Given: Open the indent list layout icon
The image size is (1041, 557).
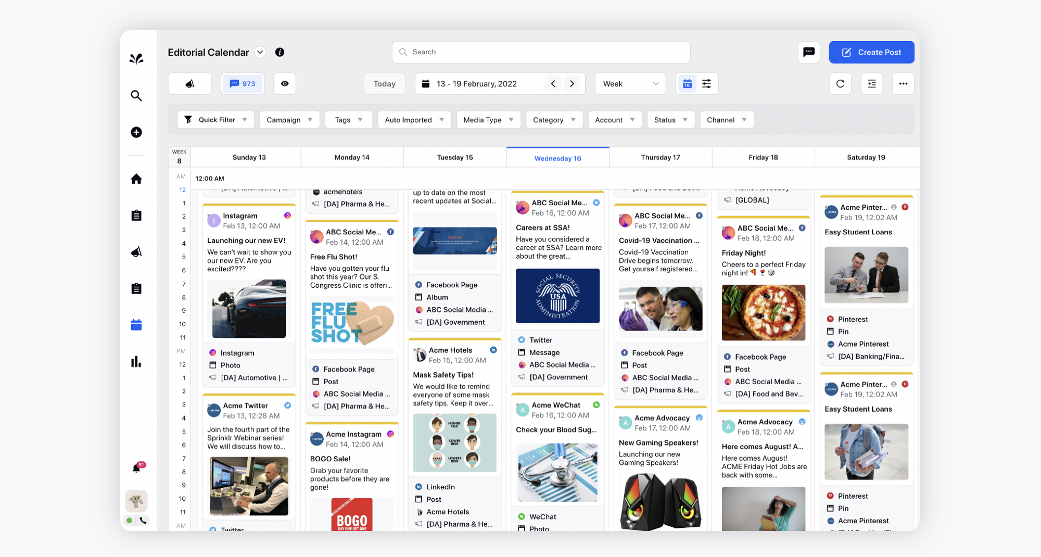Looking at the screenshot, I should (x=872, y=84).
